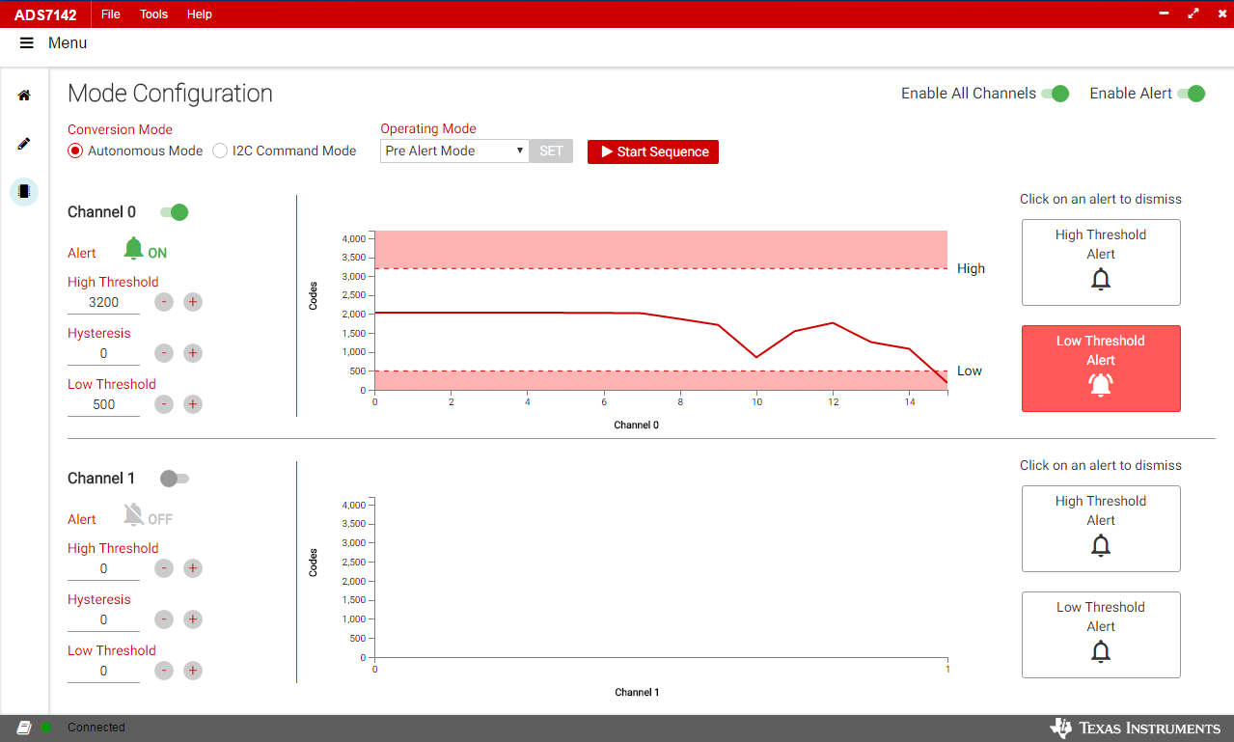Increase Channel 0 High Threshold with plus
Viewport: 1234px width, 742px height.
click(193, 302)
